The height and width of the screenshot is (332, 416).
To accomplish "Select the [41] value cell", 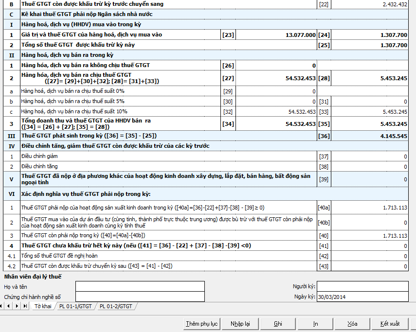I will pos(370,246).
